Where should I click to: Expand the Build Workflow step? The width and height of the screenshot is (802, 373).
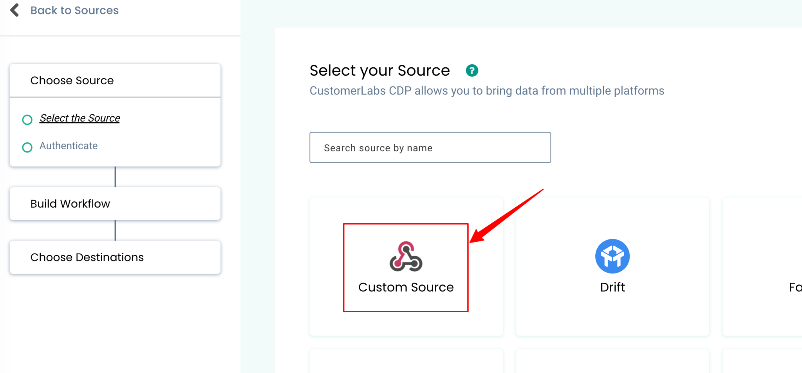click(x=115, y=204)
